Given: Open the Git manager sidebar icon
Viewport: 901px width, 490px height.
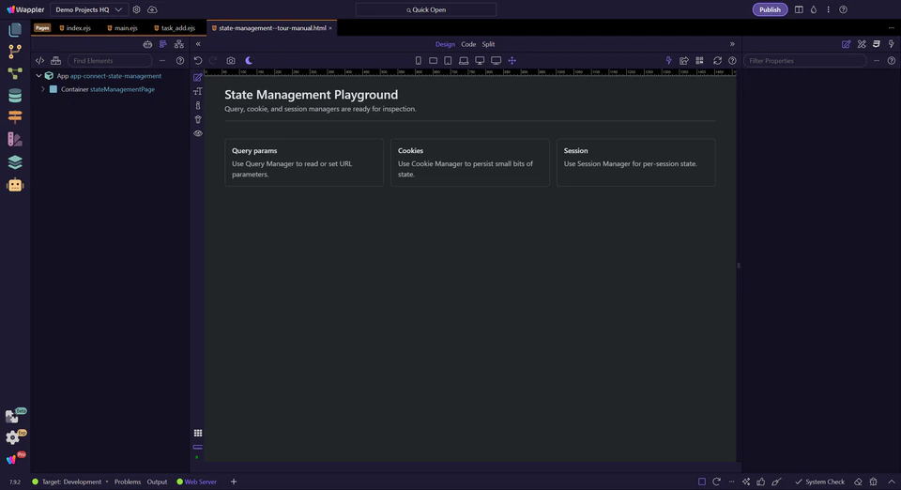Looking at the screenshot, I should [15, 51].
